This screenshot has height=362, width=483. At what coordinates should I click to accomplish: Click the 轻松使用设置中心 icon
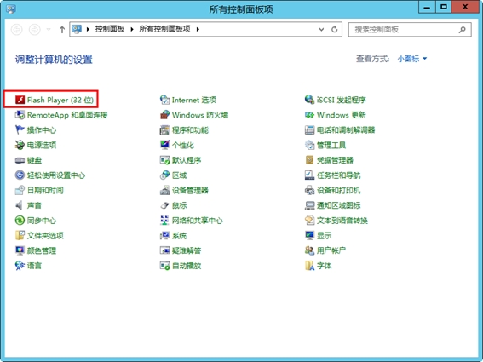[x=20, y=175]
